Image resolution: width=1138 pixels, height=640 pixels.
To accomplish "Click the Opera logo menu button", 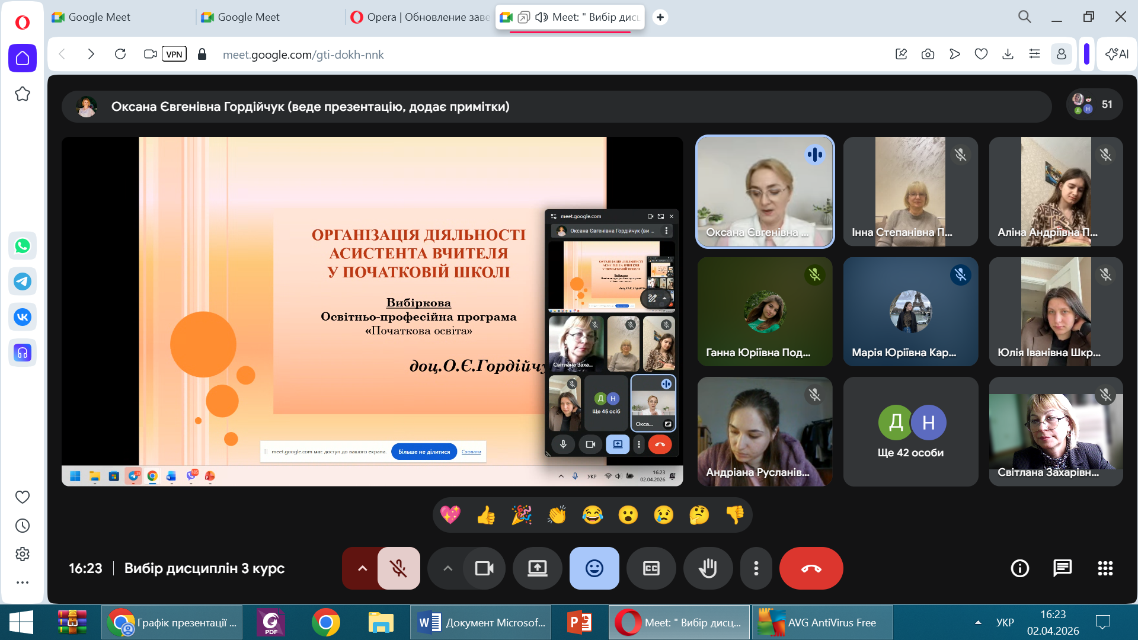I will point(23,22).
